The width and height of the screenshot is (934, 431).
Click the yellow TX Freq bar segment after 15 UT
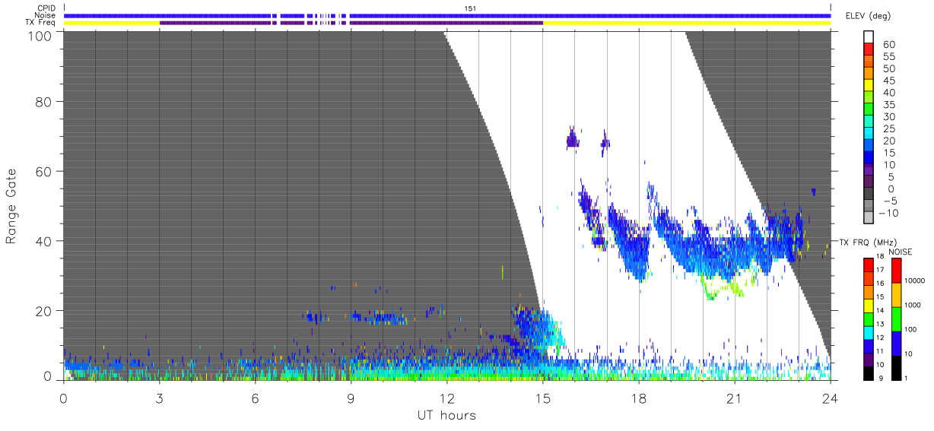pos(686,22)
